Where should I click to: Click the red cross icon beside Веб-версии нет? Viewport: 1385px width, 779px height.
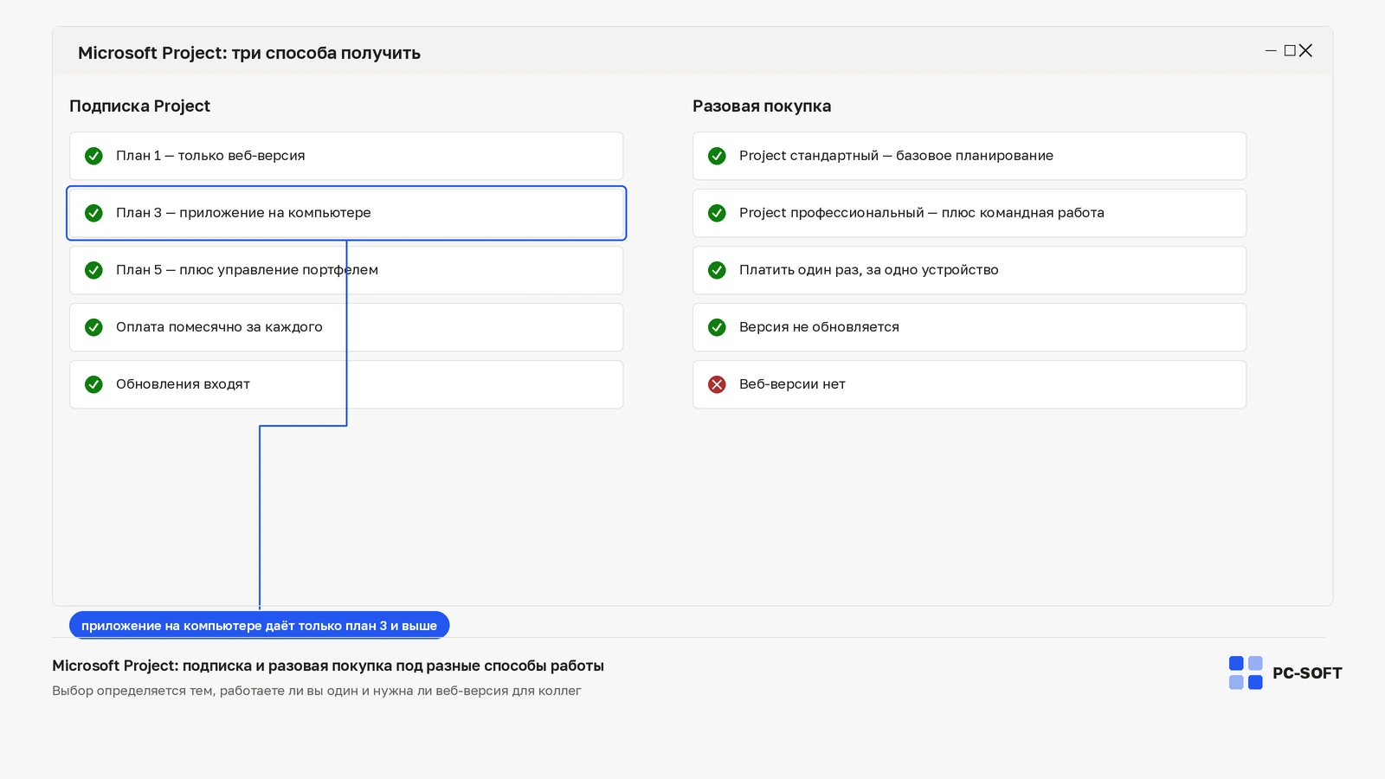coord(717,384)
